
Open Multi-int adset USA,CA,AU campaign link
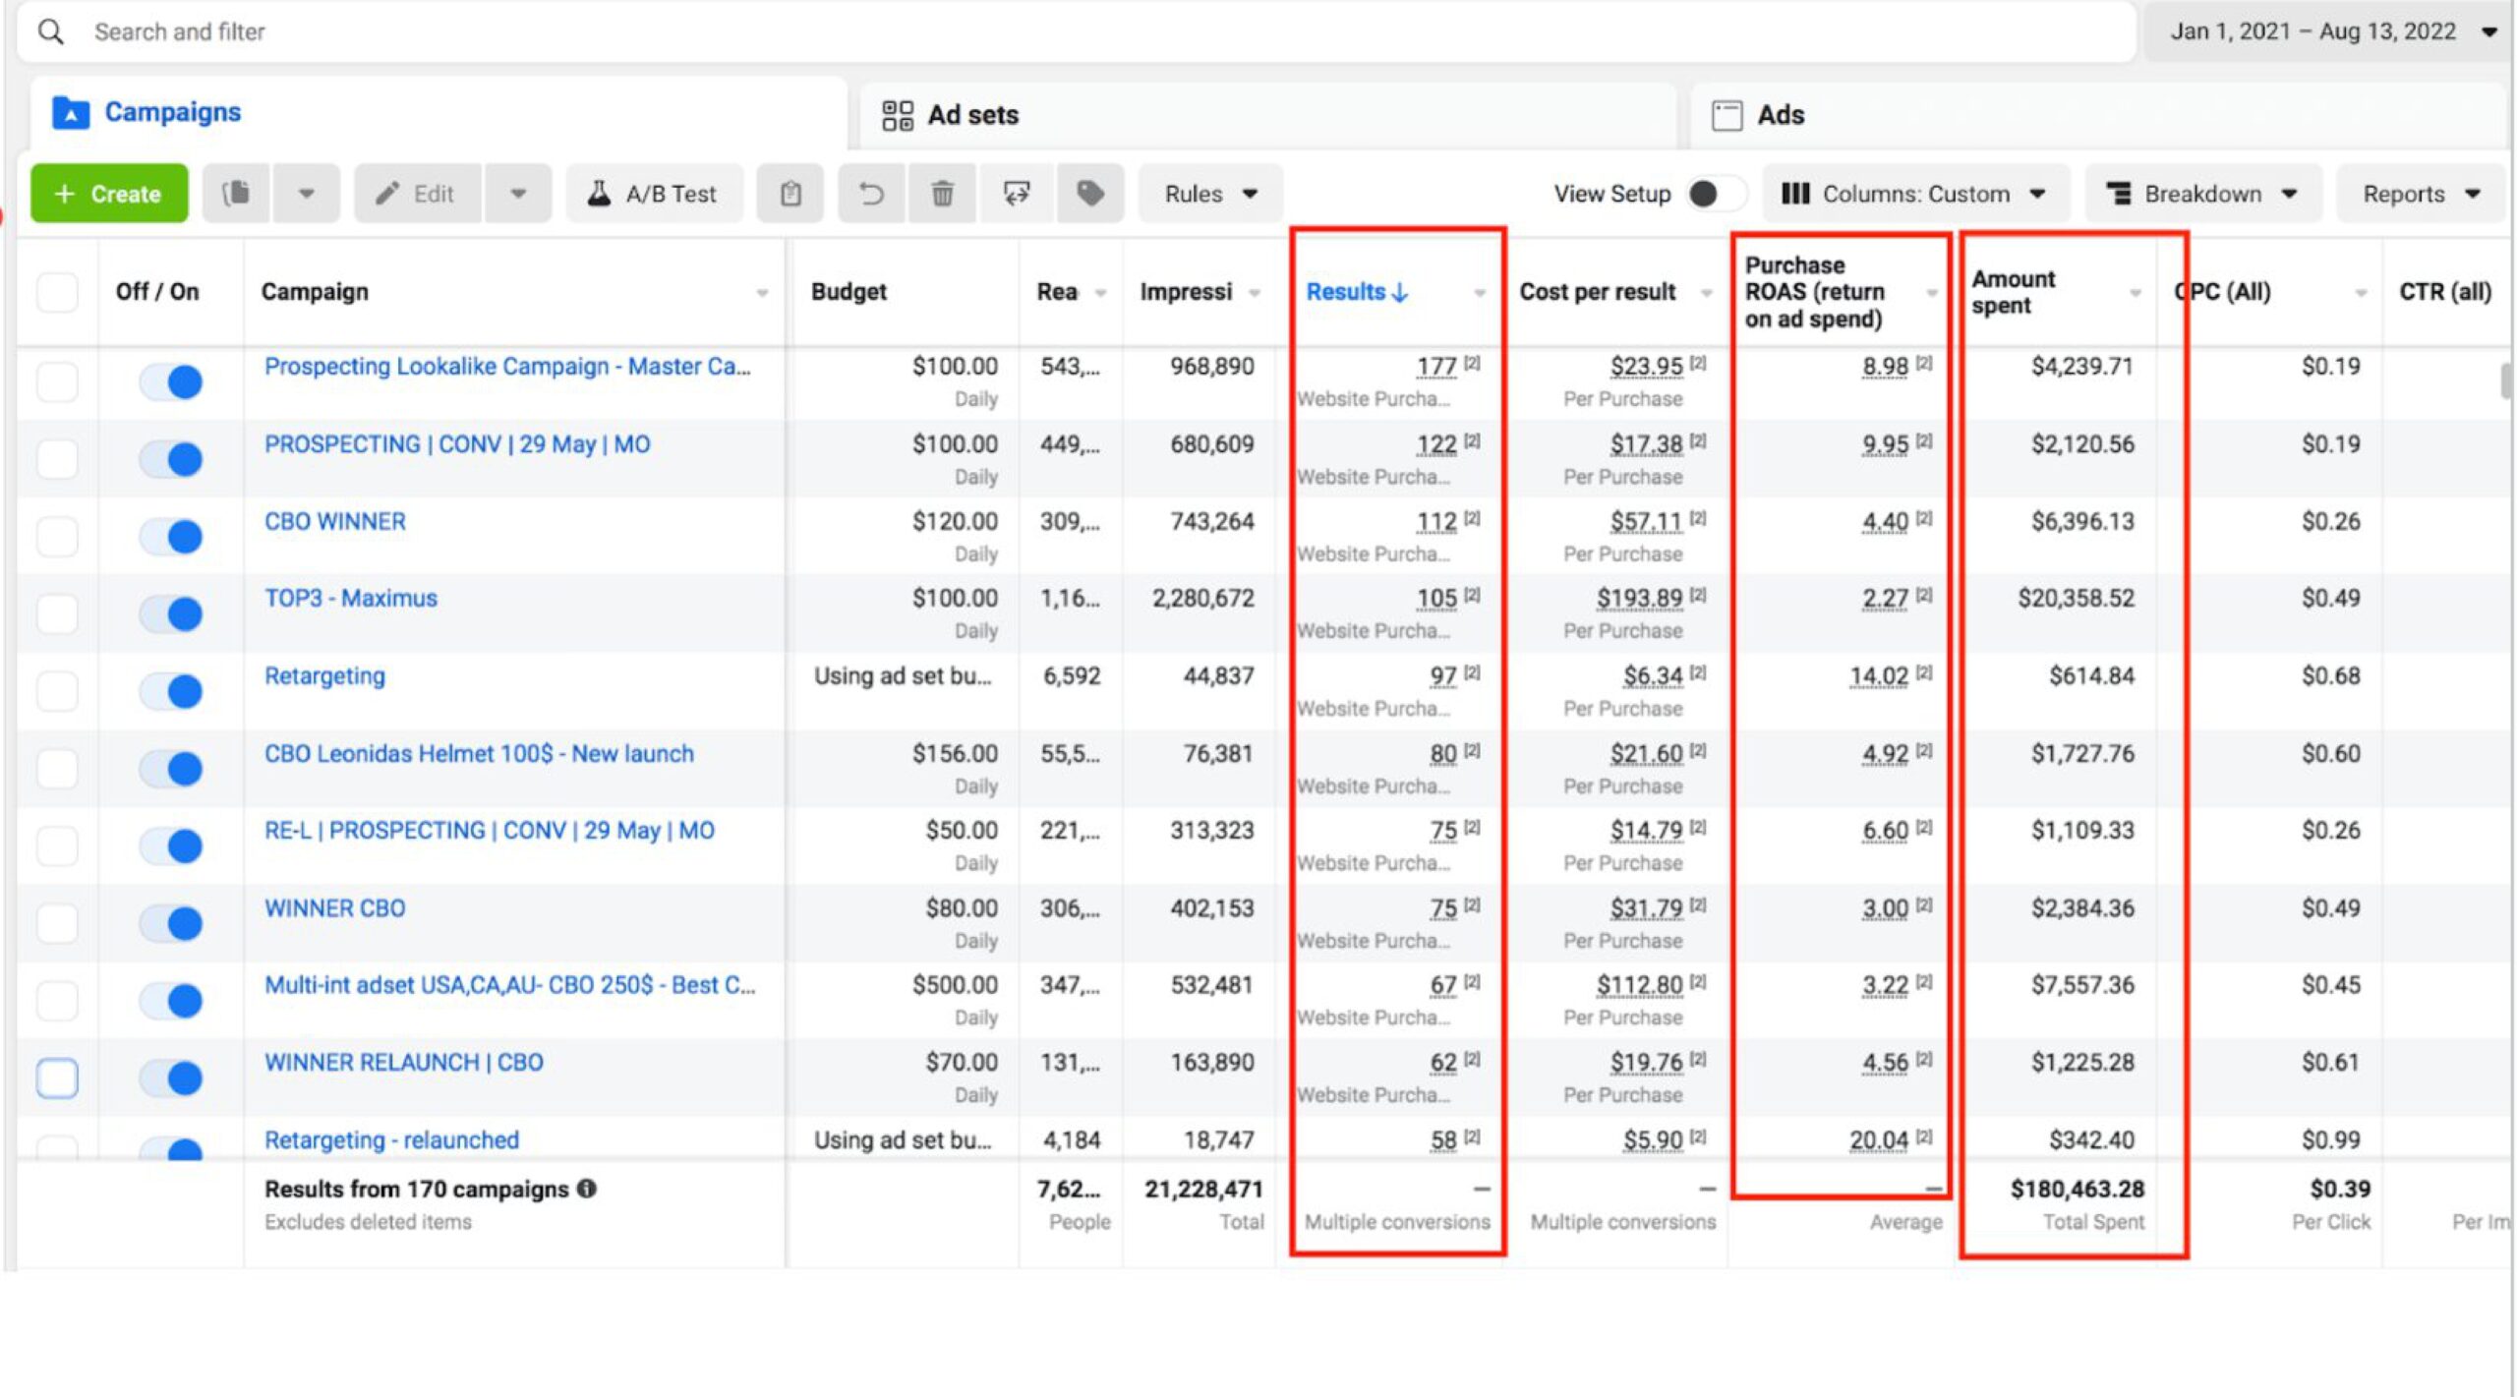pos(509,985)
